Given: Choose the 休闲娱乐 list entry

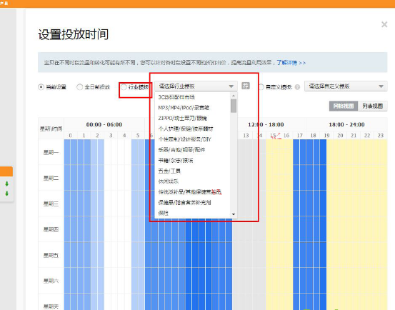Looking at the screenshot, I should coord(169,181).
